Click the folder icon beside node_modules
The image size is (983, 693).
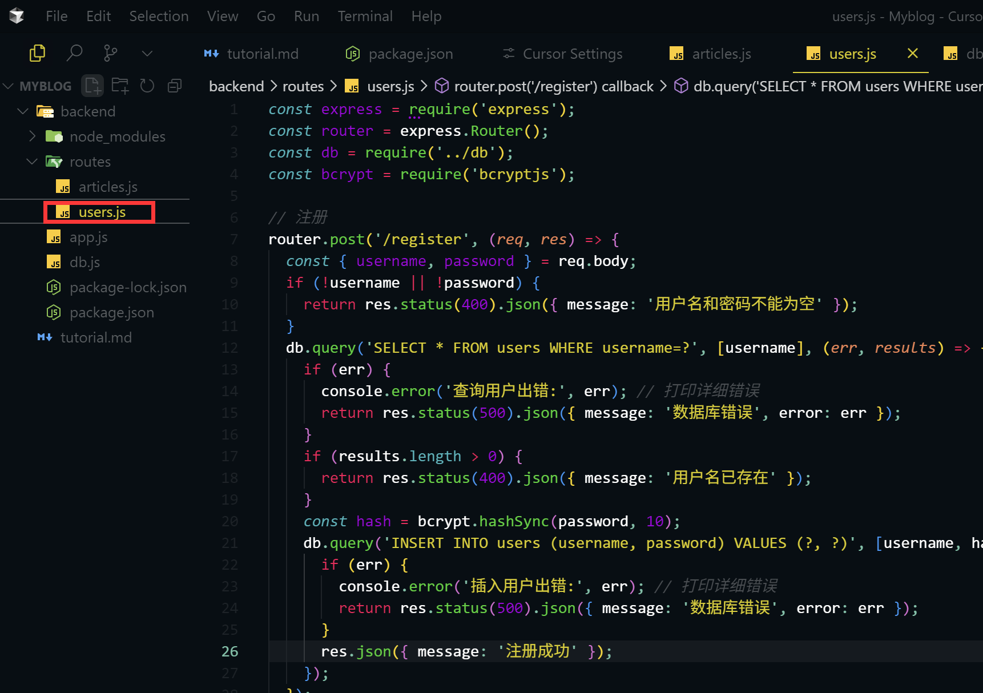(54, 136)
